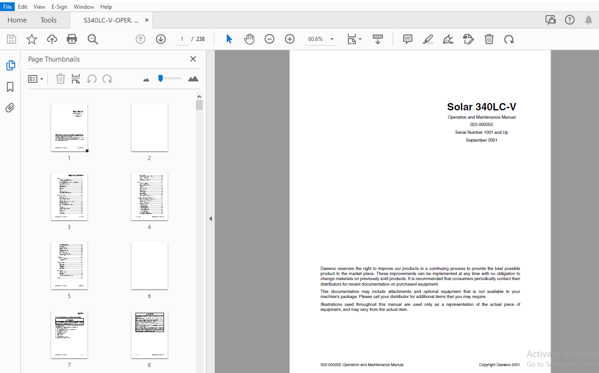
Task: Print the document with printer icon
Action: coord(72,39)
